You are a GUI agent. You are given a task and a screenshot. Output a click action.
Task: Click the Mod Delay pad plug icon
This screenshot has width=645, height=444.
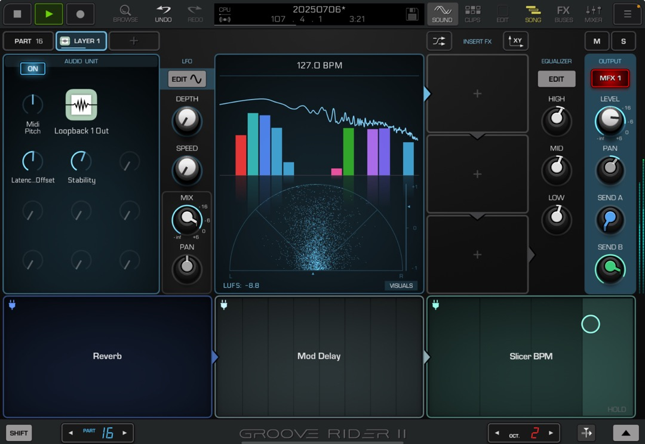(x=224, y=304)
